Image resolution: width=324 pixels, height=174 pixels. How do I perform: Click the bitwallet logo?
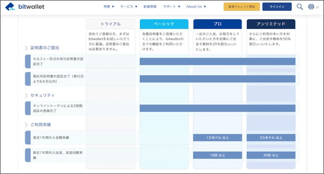25,7
